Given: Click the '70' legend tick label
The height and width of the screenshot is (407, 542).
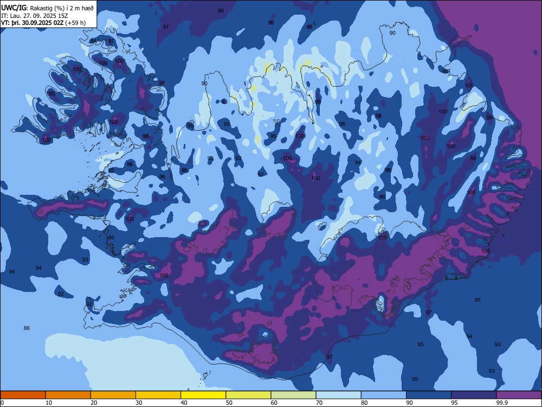Looking at the screenshot, I should coord(319,403).
